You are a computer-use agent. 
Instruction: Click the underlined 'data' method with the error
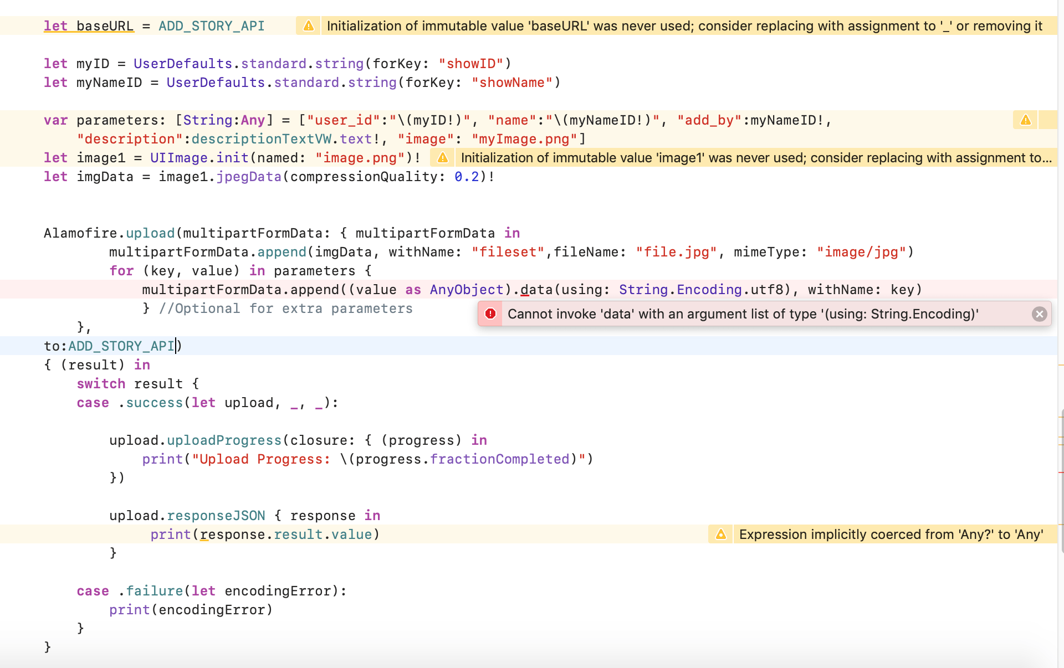(x=536, y=290)
